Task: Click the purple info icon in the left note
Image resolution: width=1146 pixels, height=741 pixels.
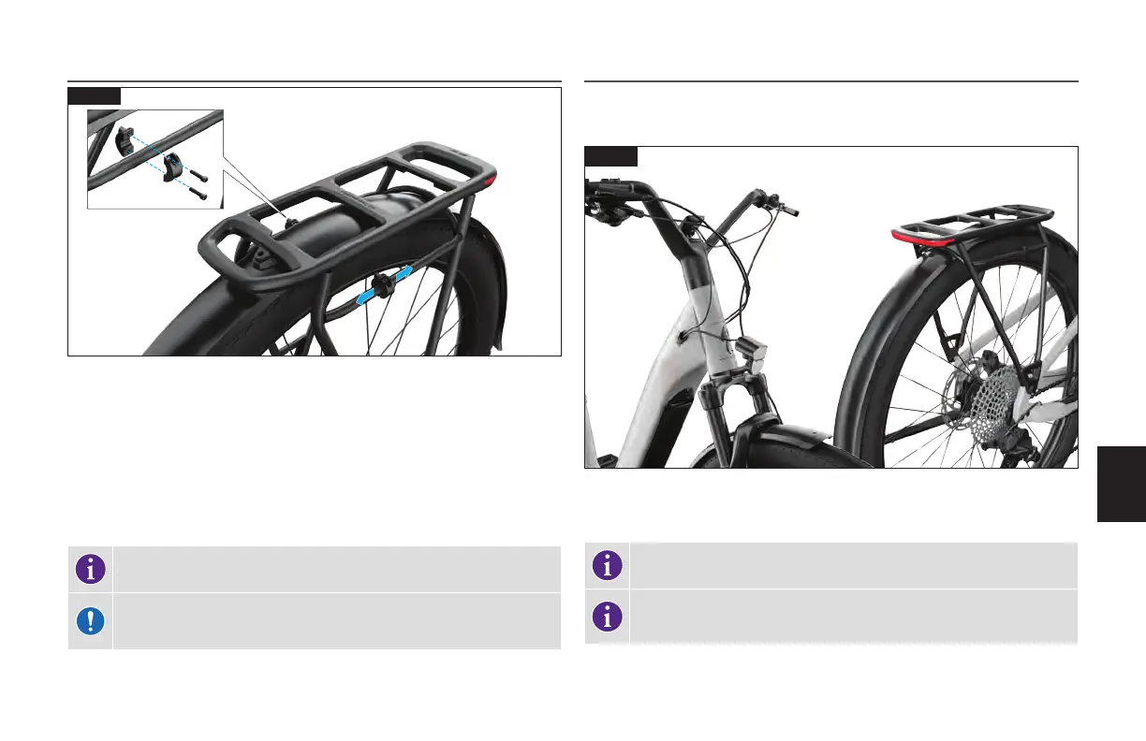Action: 91,568
